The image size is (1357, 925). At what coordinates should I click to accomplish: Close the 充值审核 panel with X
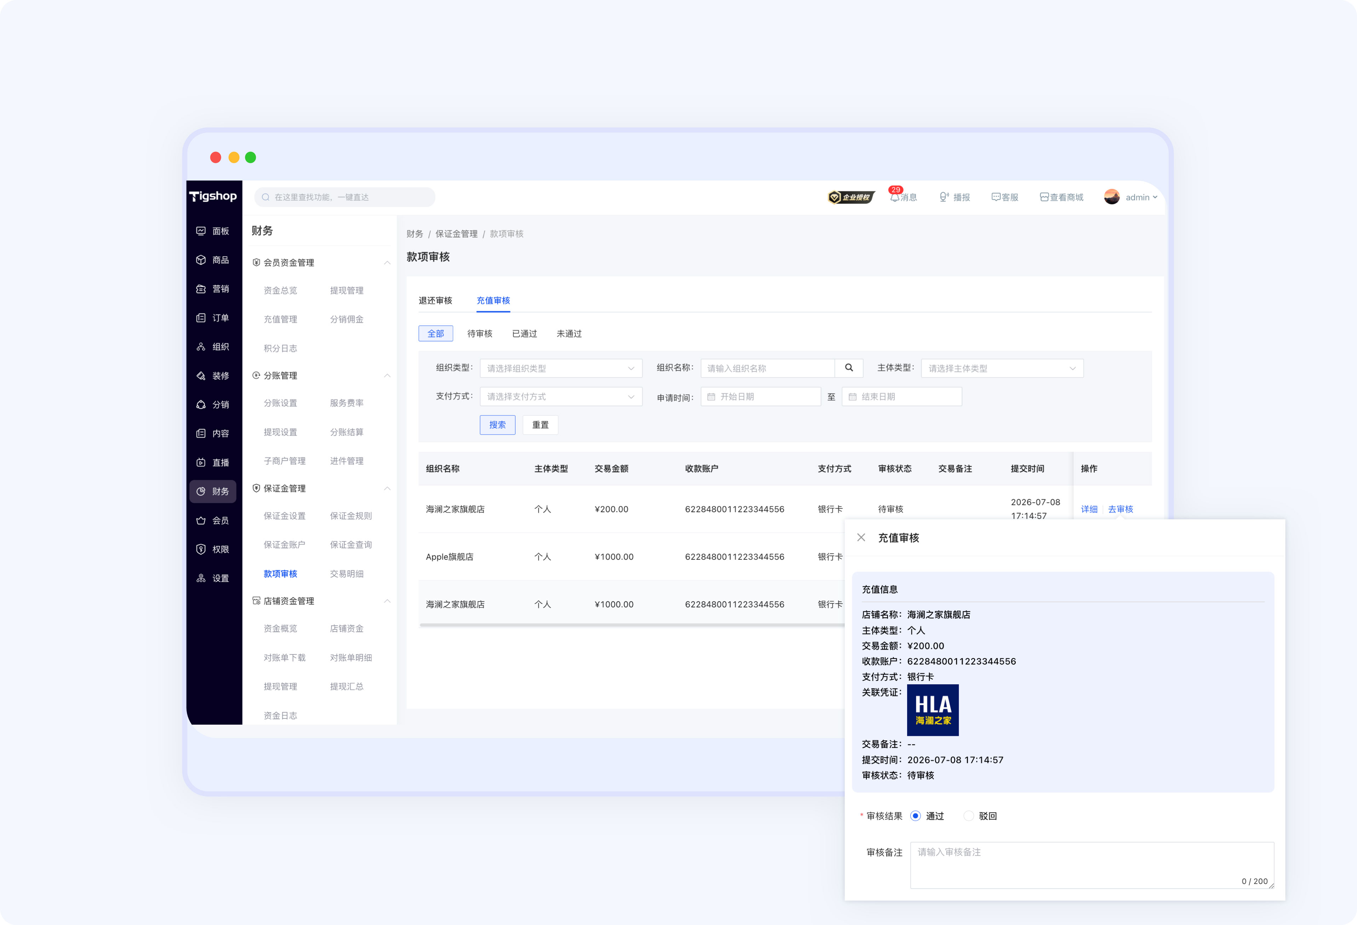point(861,537)
